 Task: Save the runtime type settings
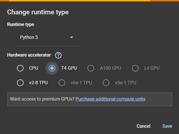167,126
